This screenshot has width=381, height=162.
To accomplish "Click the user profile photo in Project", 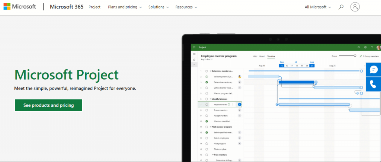I will [x=378, y=47].
